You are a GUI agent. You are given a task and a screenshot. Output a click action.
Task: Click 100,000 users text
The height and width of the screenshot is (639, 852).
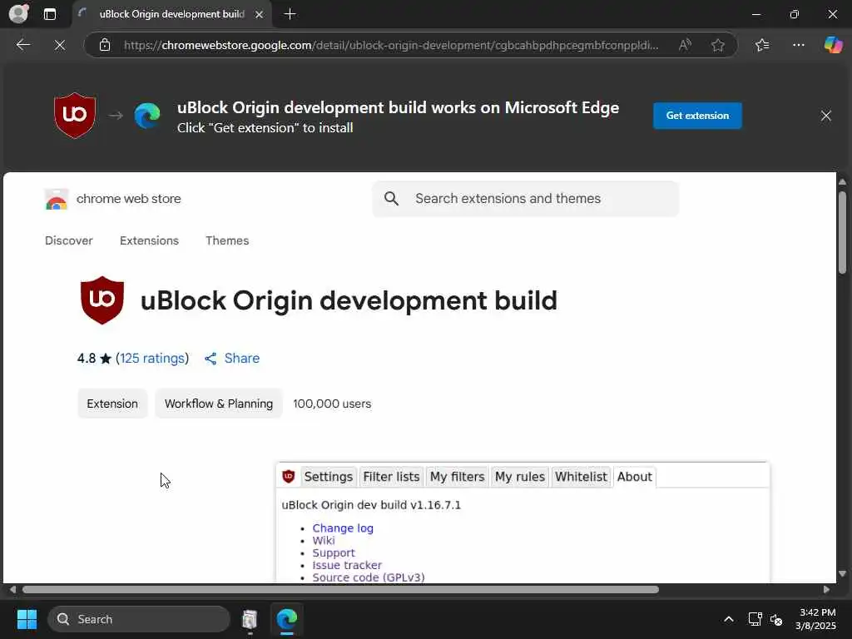(332, 404)
